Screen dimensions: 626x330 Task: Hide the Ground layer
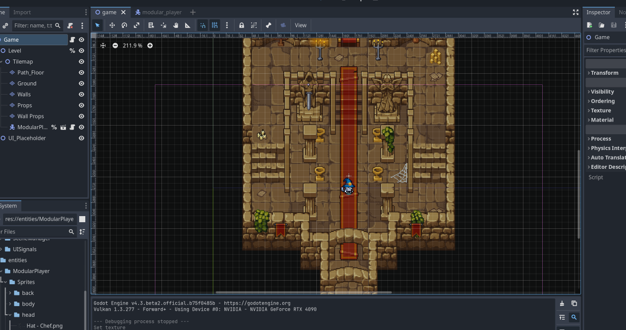point(81,84)
